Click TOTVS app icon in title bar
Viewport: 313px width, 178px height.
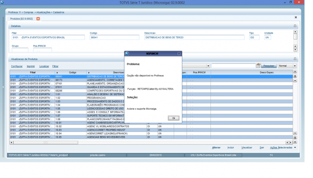click(x=2, y=2)
